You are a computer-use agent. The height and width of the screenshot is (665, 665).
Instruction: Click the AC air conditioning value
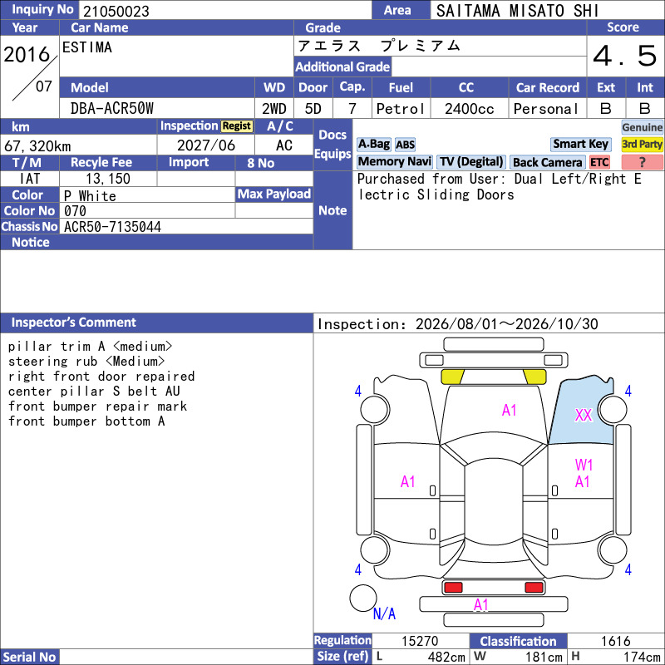[x=283, y=145]
